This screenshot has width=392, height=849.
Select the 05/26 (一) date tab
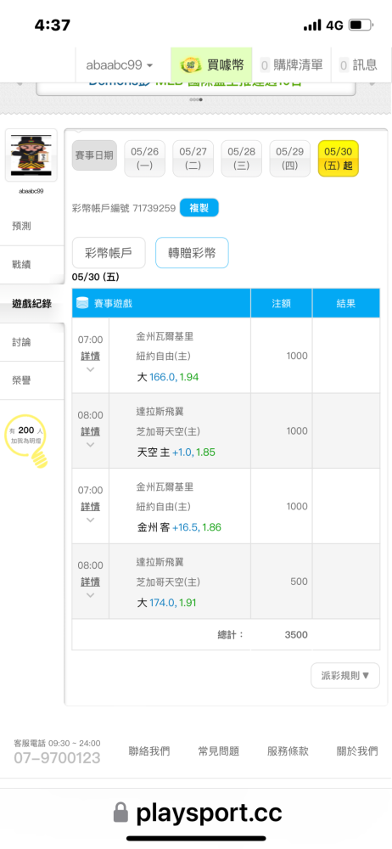point(144,159)
